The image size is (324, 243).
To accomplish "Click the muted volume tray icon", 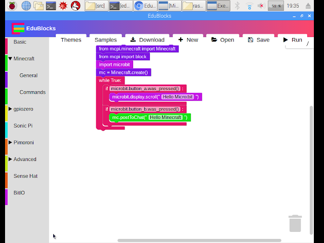I will coord(261,6).
